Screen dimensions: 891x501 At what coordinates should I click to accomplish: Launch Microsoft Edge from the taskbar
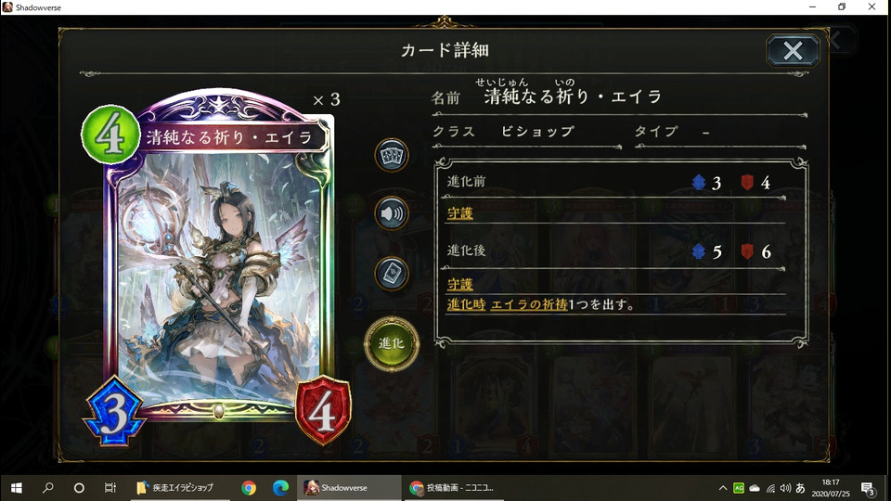[x=280, y=487]
